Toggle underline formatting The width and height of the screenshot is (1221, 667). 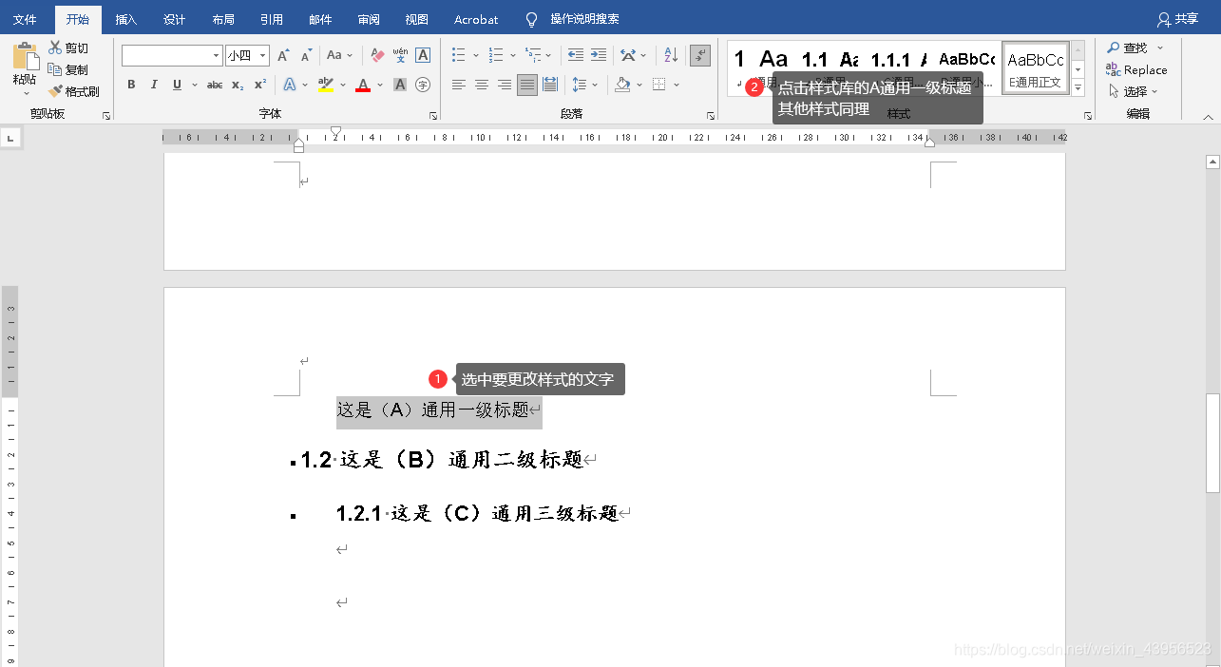pyautogui.click(x=177, y=85)
